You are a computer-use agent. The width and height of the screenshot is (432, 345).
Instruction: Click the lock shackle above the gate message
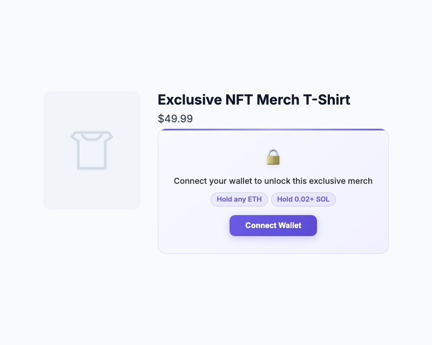273,151
